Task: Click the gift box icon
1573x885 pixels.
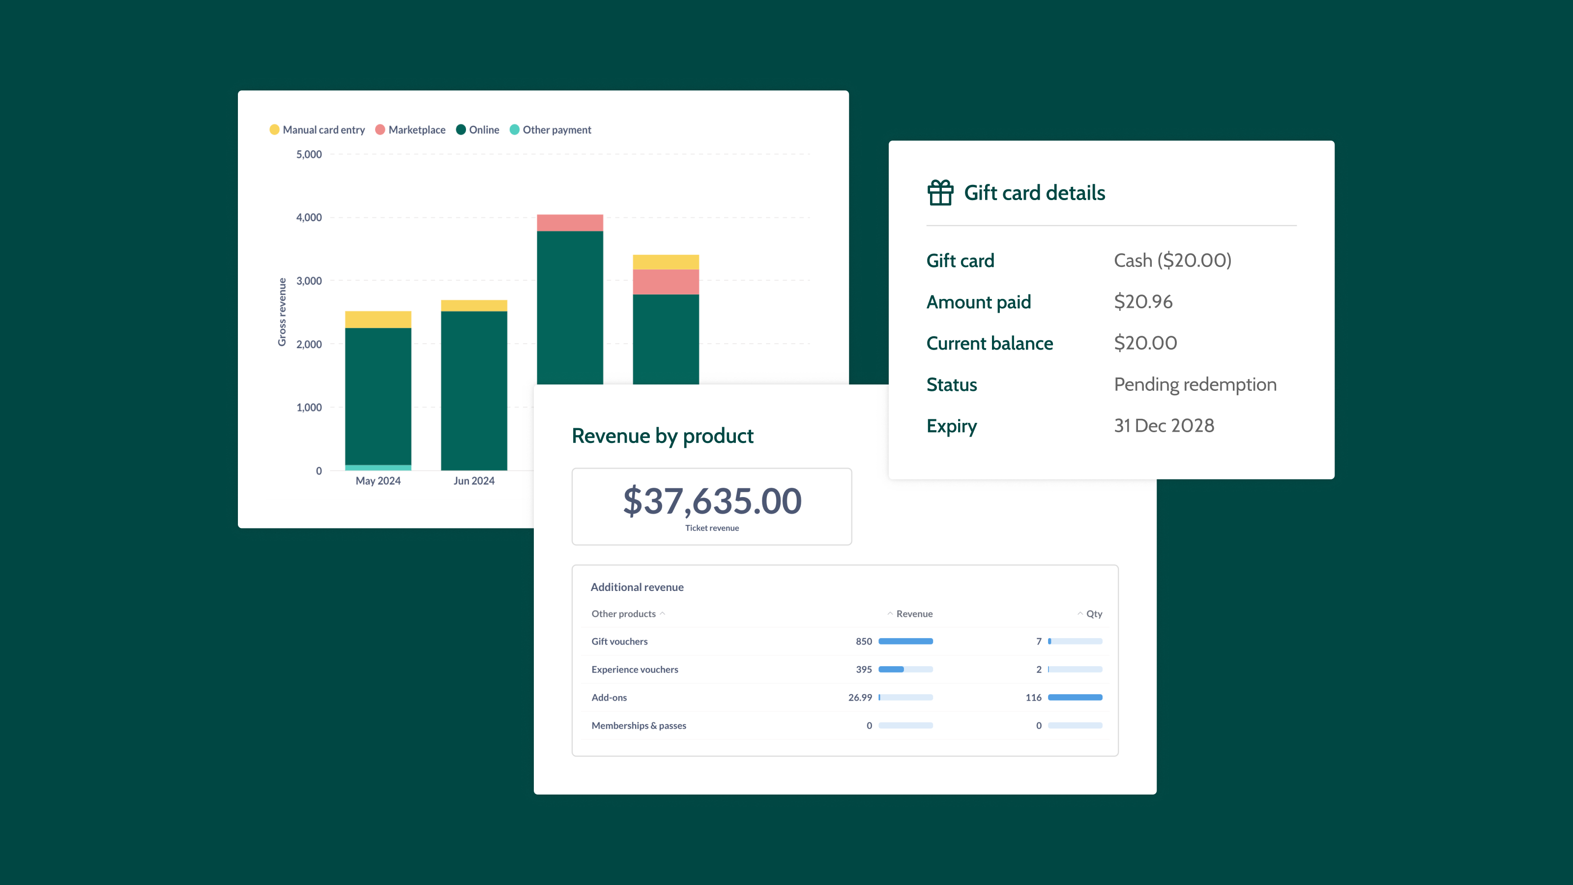Action: pyautogui.click(x=940, y=193)
